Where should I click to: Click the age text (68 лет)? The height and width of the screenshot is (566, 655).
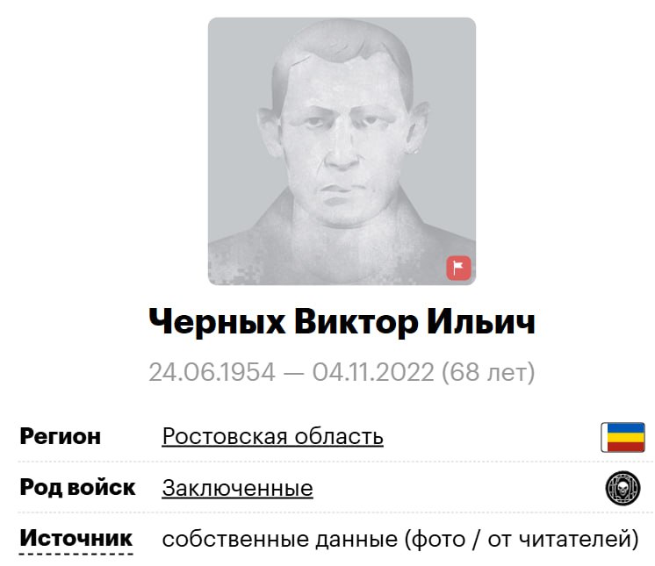(x=488, y=372)
